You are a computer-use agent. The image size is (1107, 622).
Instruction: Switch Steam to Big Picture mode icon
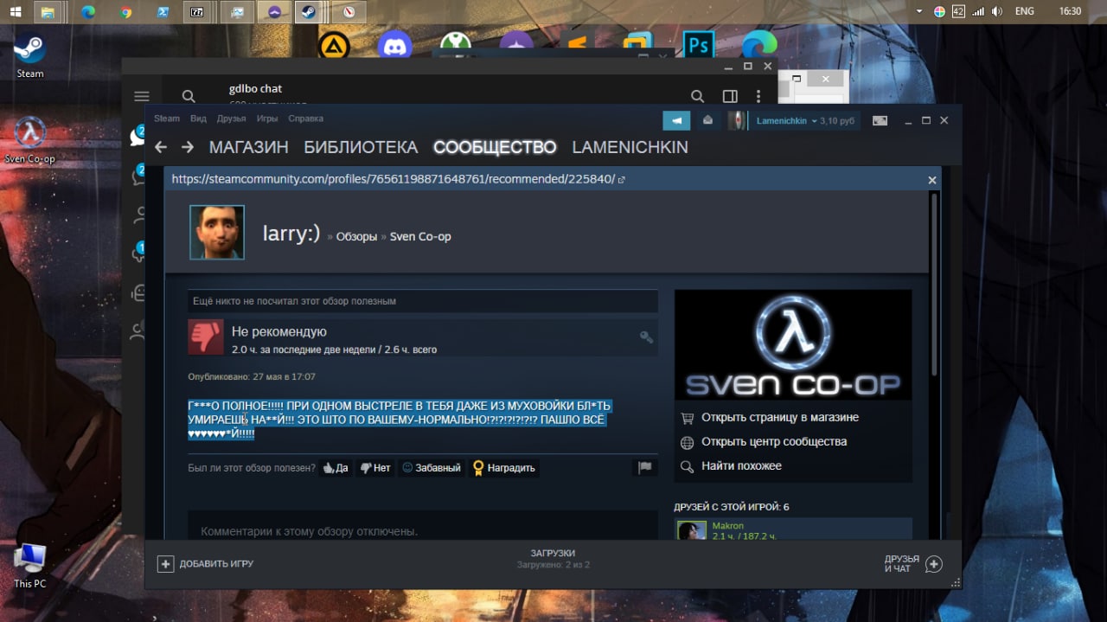(x=880, y=120)
